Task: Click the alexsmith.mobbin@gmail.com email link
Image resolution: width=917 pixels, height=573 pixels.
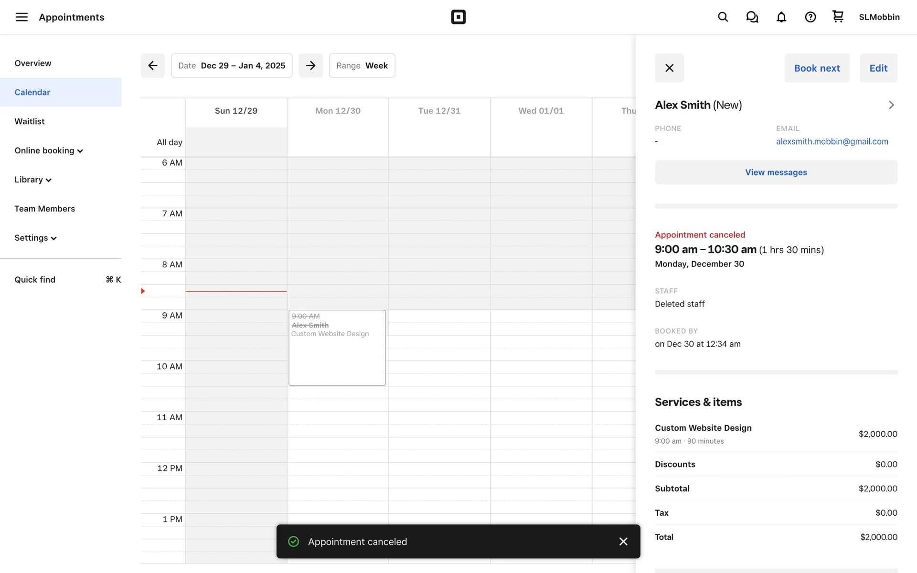Action: click(x=832, y=141)
